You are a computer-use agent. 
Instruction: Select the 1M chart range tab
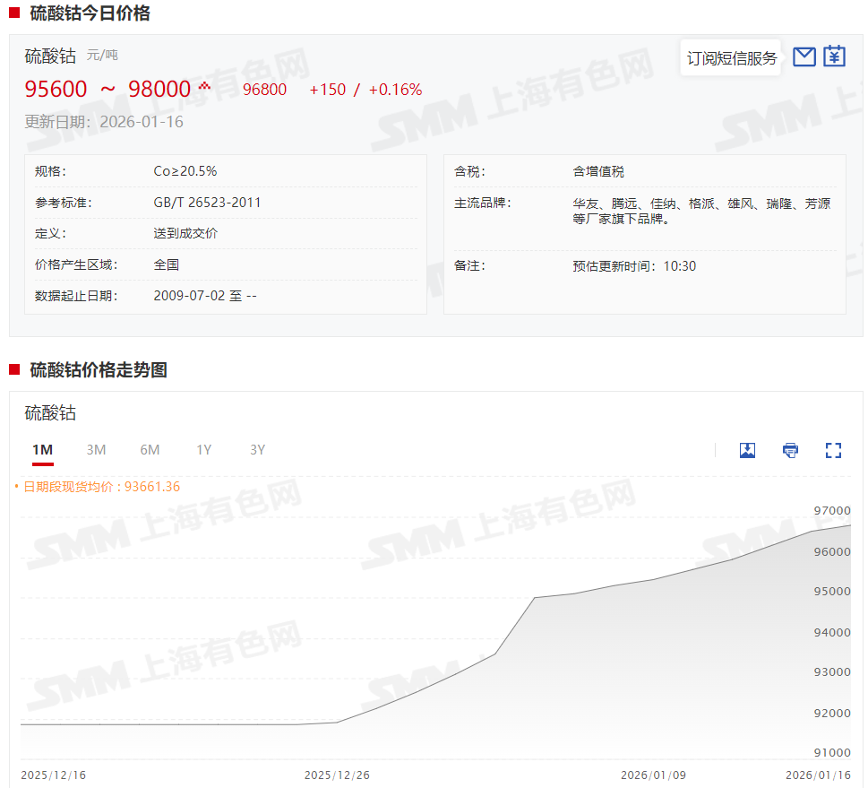click(x=42, y=450)
